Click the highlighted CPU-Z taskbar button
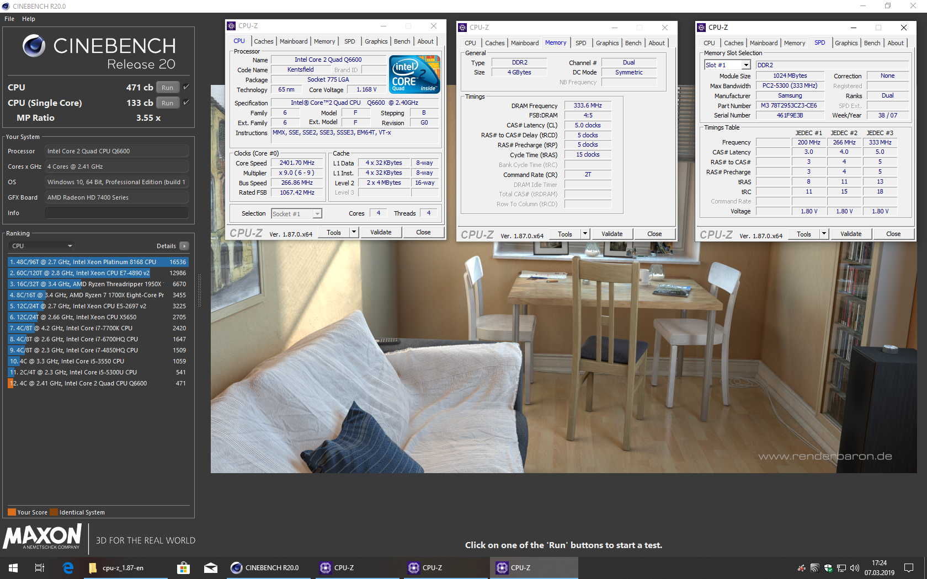Screen dimensions: 927x579 [x=534, y=567]
